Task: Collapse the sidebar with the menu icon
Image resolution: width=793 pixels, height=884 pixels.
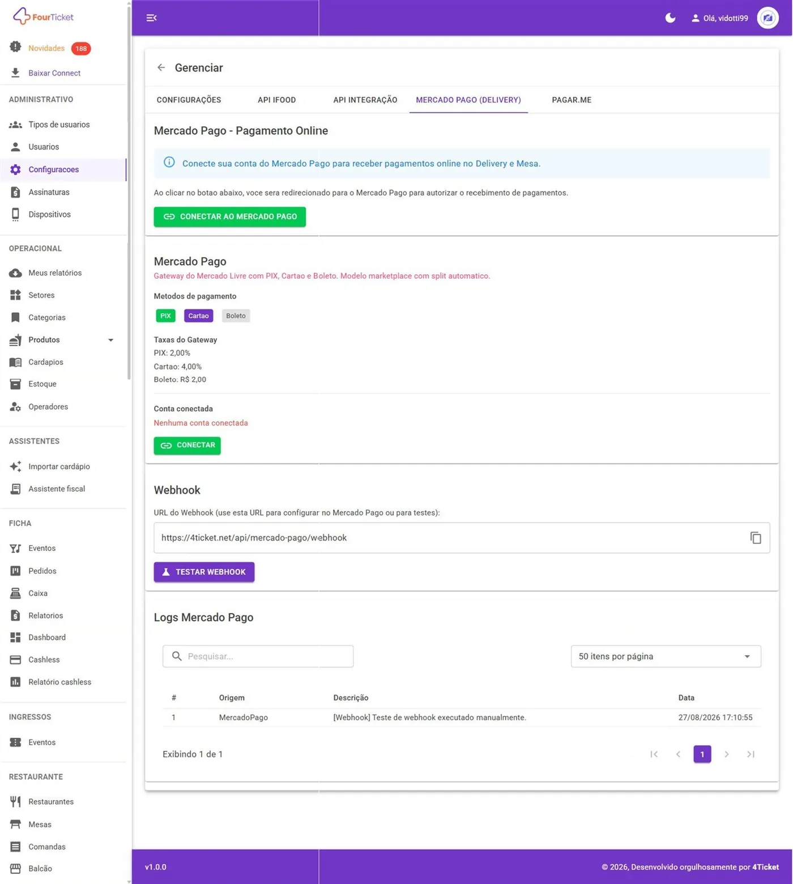Action: click(151, 18)
